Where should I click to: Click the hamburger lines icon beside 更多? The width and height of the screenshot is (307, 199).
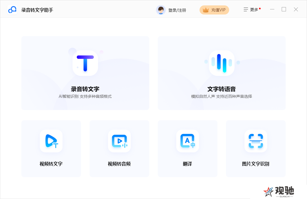point(246,9)
